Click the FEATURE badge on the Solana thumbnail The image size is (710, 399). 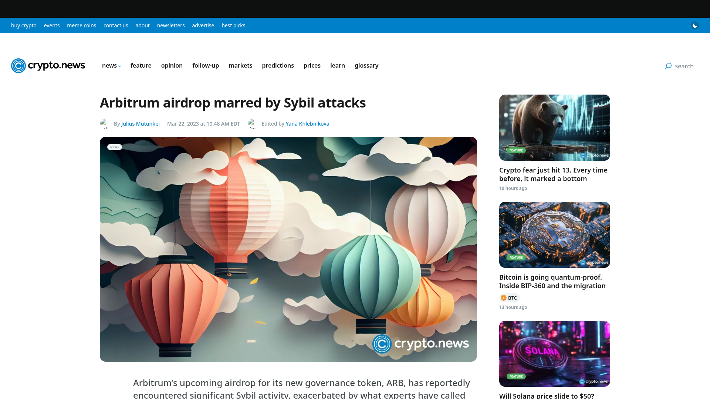[516, 376]
